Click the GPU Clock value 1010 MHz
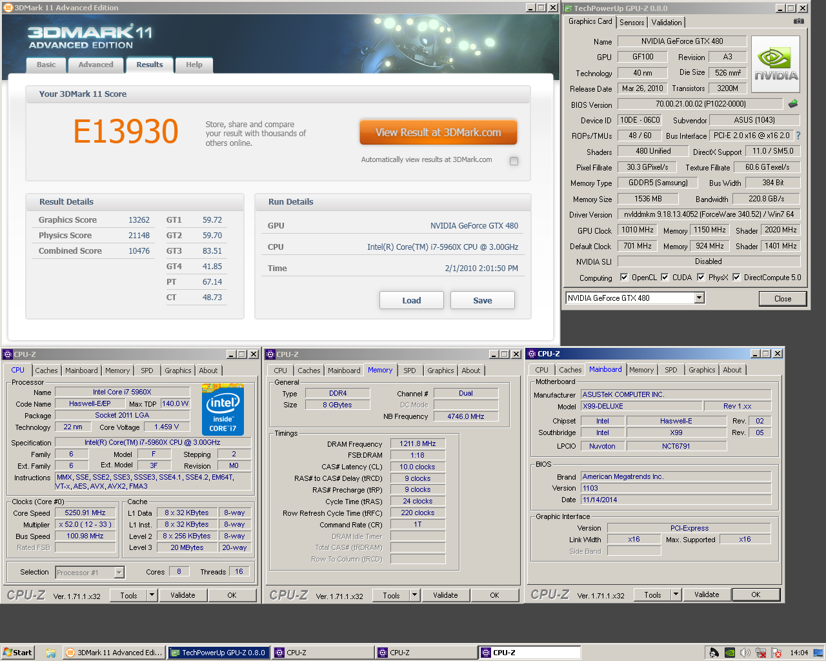Viewport: 826px width, 661px height. [x=638, y=230]
